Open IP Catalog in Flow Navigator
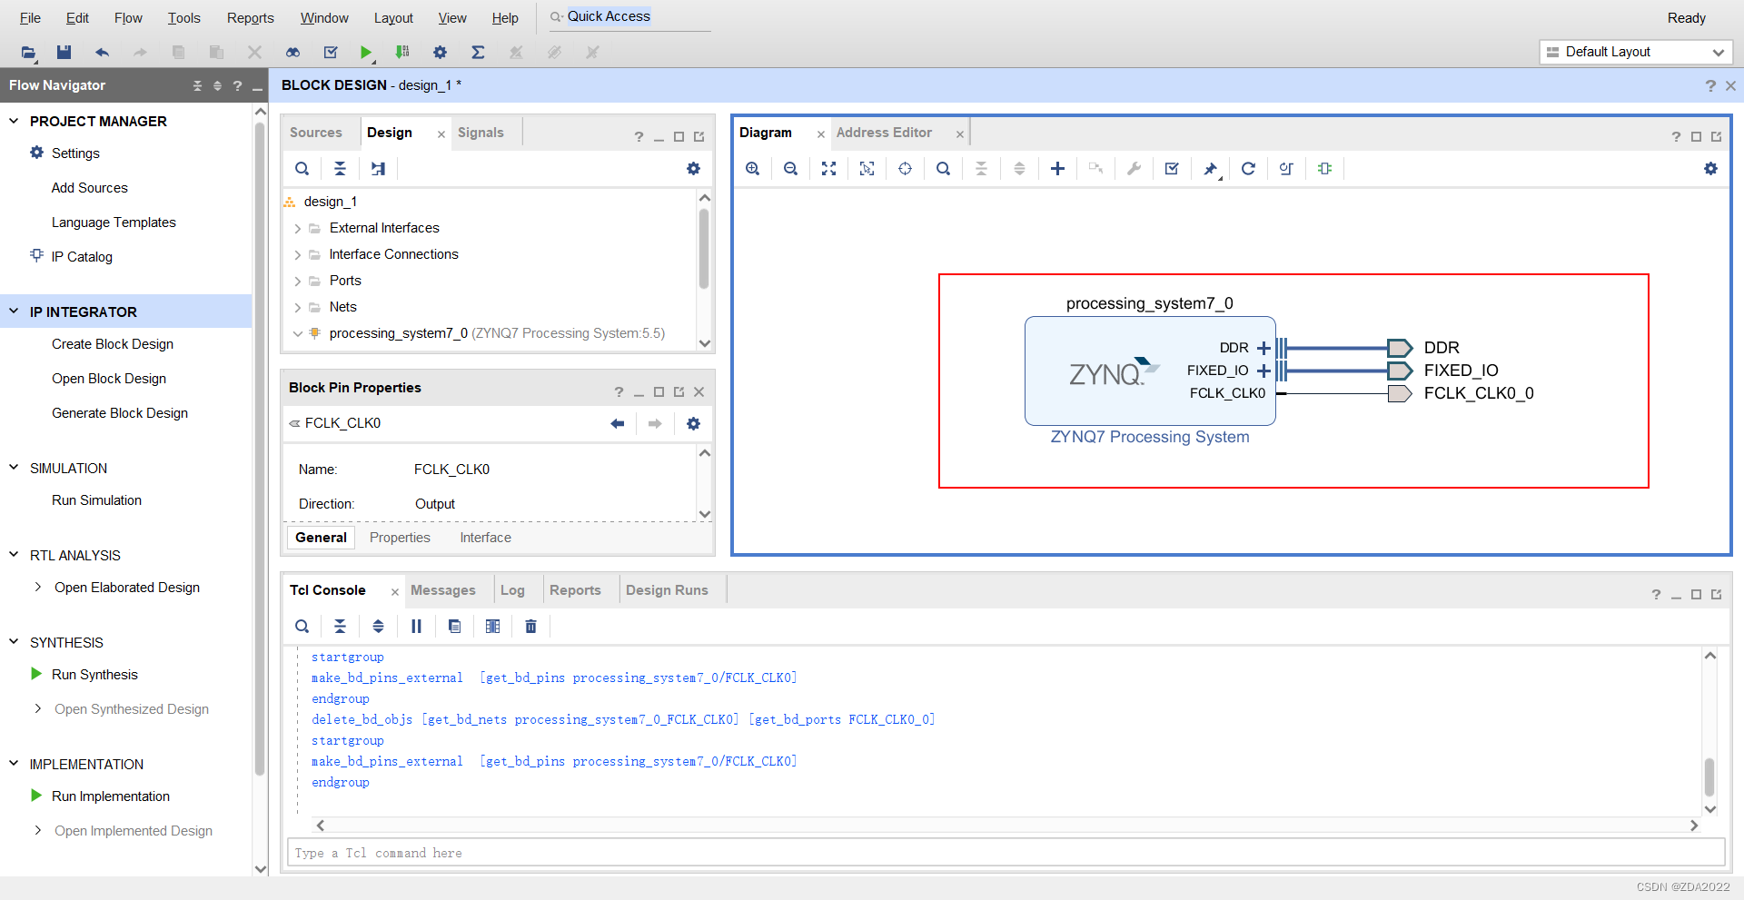 82,257
